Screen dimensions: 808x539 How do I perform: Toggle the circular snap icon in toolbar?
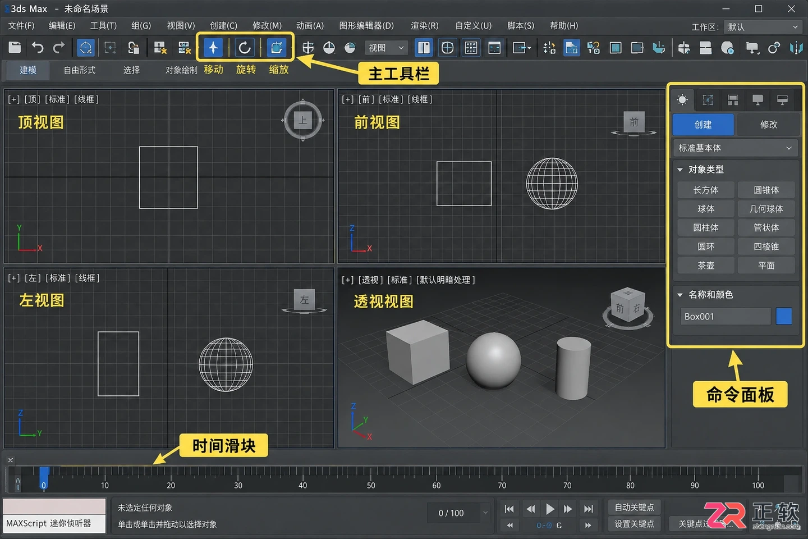(447, 48)
